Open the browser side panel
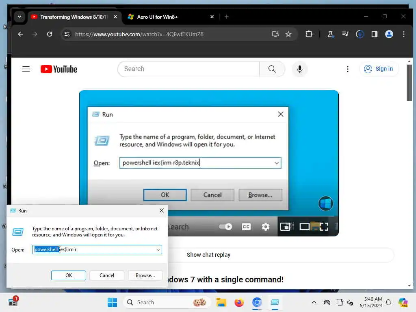Screen dimensions: 416x312 (374, 34)
